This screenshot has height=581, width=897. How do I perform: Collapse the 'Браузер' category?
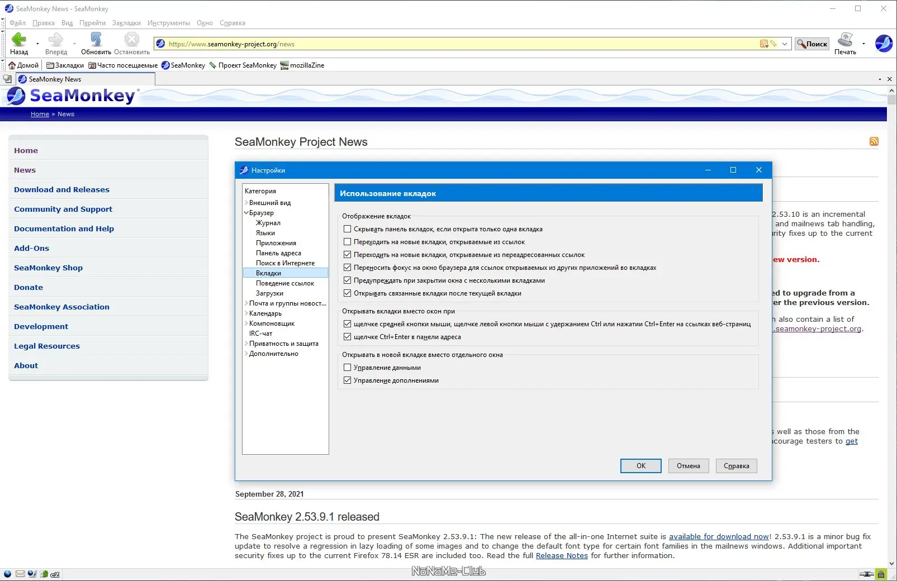(x=246, y=213)
